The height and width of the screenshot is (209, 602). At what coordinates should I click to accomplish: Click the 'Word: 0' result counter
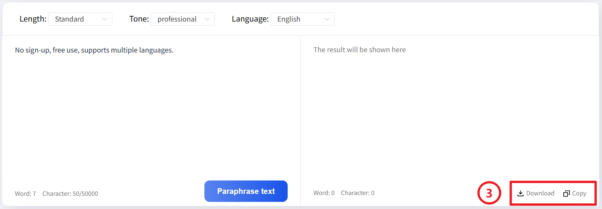(324, 193)
